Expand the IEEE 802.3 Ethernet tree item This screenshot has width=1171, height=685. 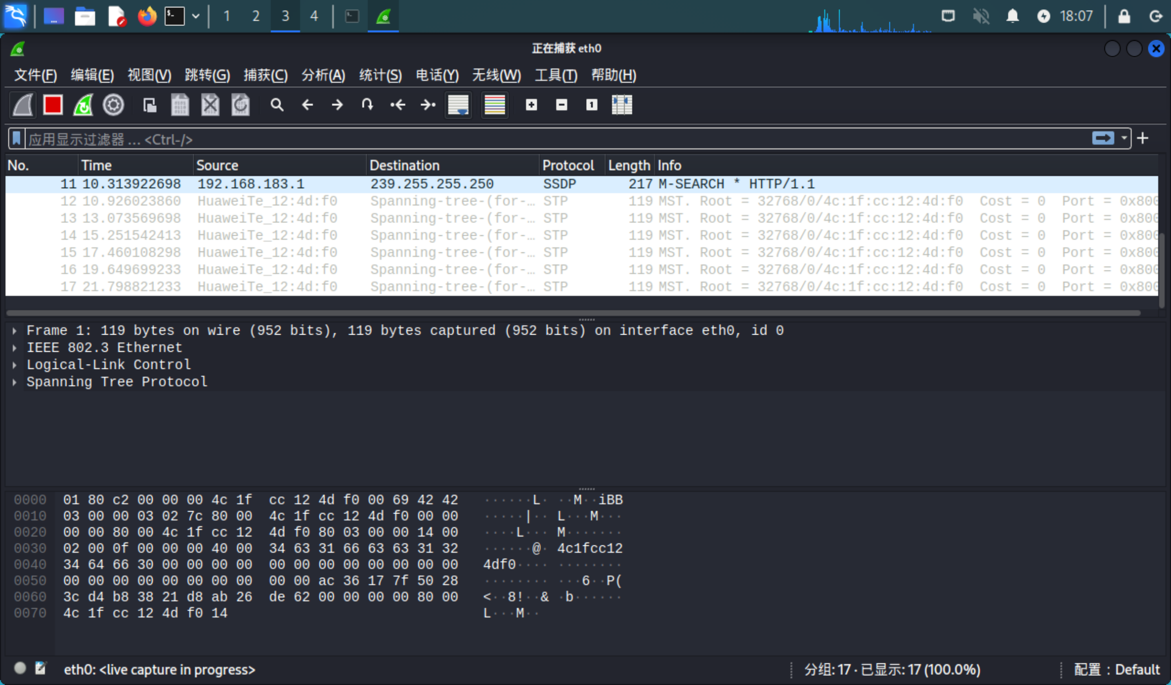tap(15, 347)
